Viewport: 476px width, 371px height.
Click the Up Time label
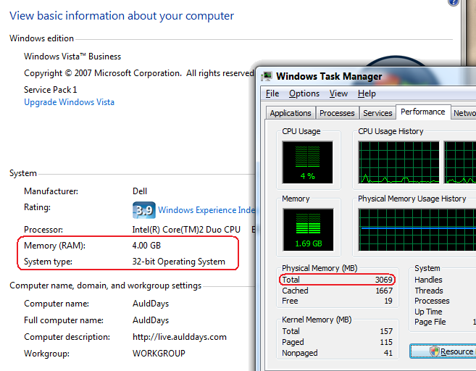click(428, 312)
